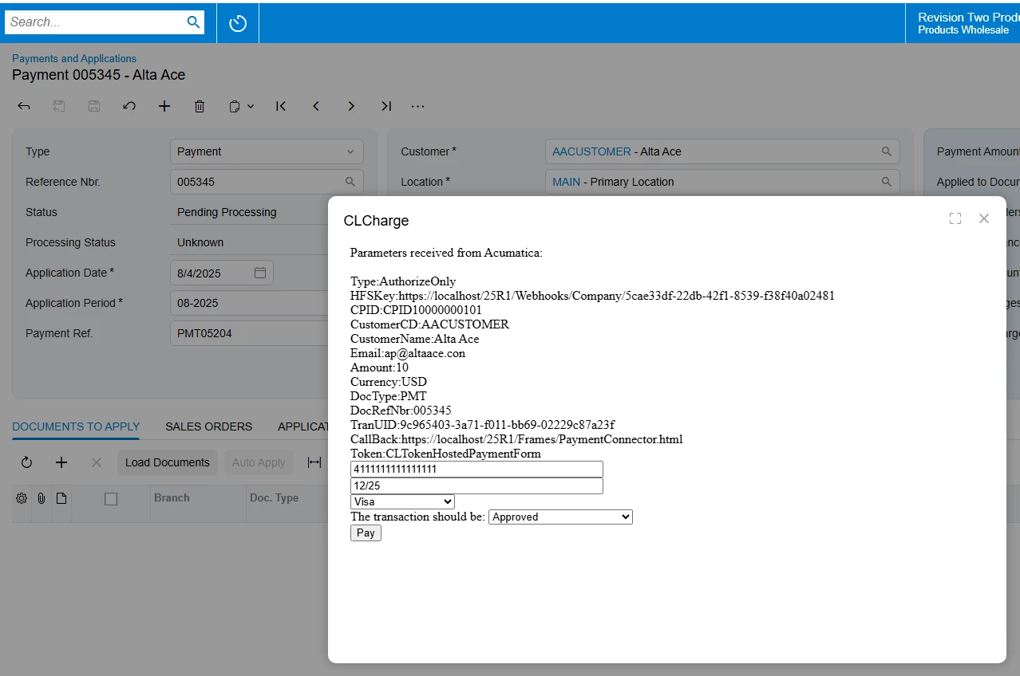Click the Undo arrow icon in the toolbar
This screenshot has width=1020, height=676.
128,105
